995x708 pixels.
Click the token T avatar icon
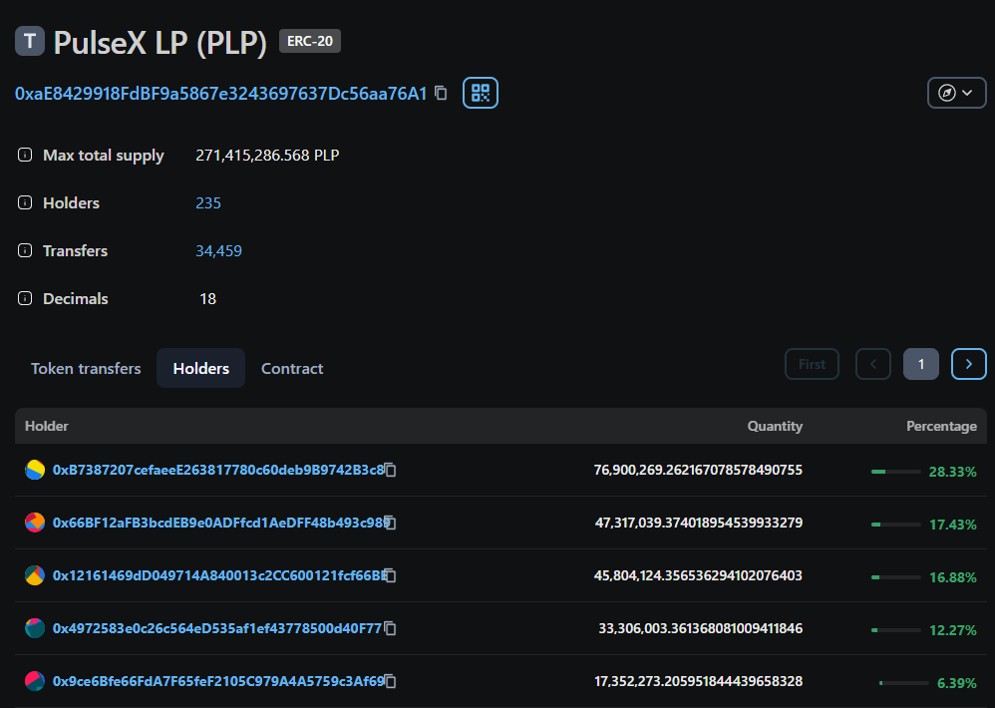30,41
